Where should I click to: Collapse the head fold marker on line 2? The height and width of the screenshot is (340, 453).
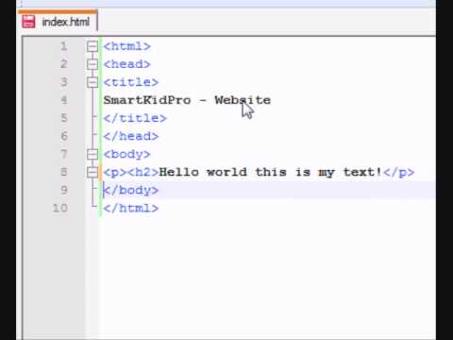pos(92,64)
